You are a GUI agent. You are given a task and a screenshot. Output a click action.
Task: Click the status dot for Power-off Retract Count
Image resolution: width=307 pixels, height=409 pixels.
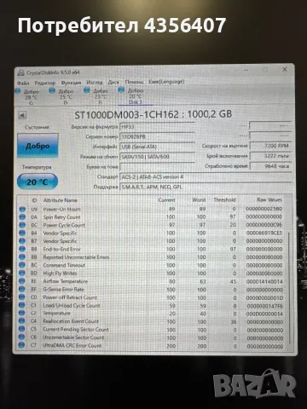(22, 297)
